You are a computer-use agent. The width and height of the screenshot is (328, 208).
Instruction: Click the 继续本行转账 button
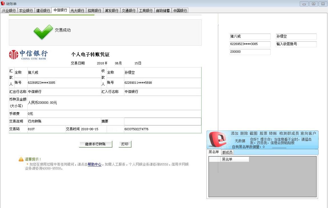coord(96,144)
